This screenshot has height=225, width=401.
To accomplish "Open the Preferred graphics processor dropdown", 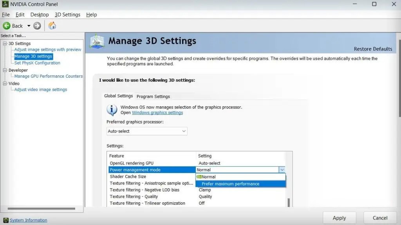I will click(x=147, y=131).
